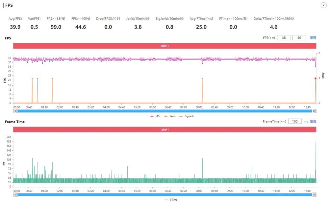Image resolution: width=329 pixels, height=202 pixels.
Task: Open help icon next to Drop(FPS)[/h]
Action: 118,19
